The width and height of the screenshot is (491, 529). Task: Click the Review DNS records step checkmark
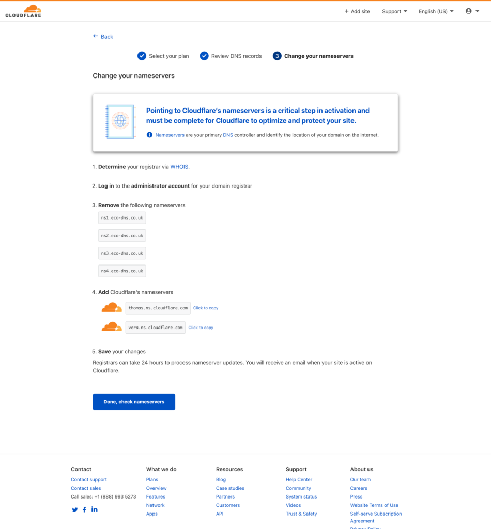tap(204, 56)
